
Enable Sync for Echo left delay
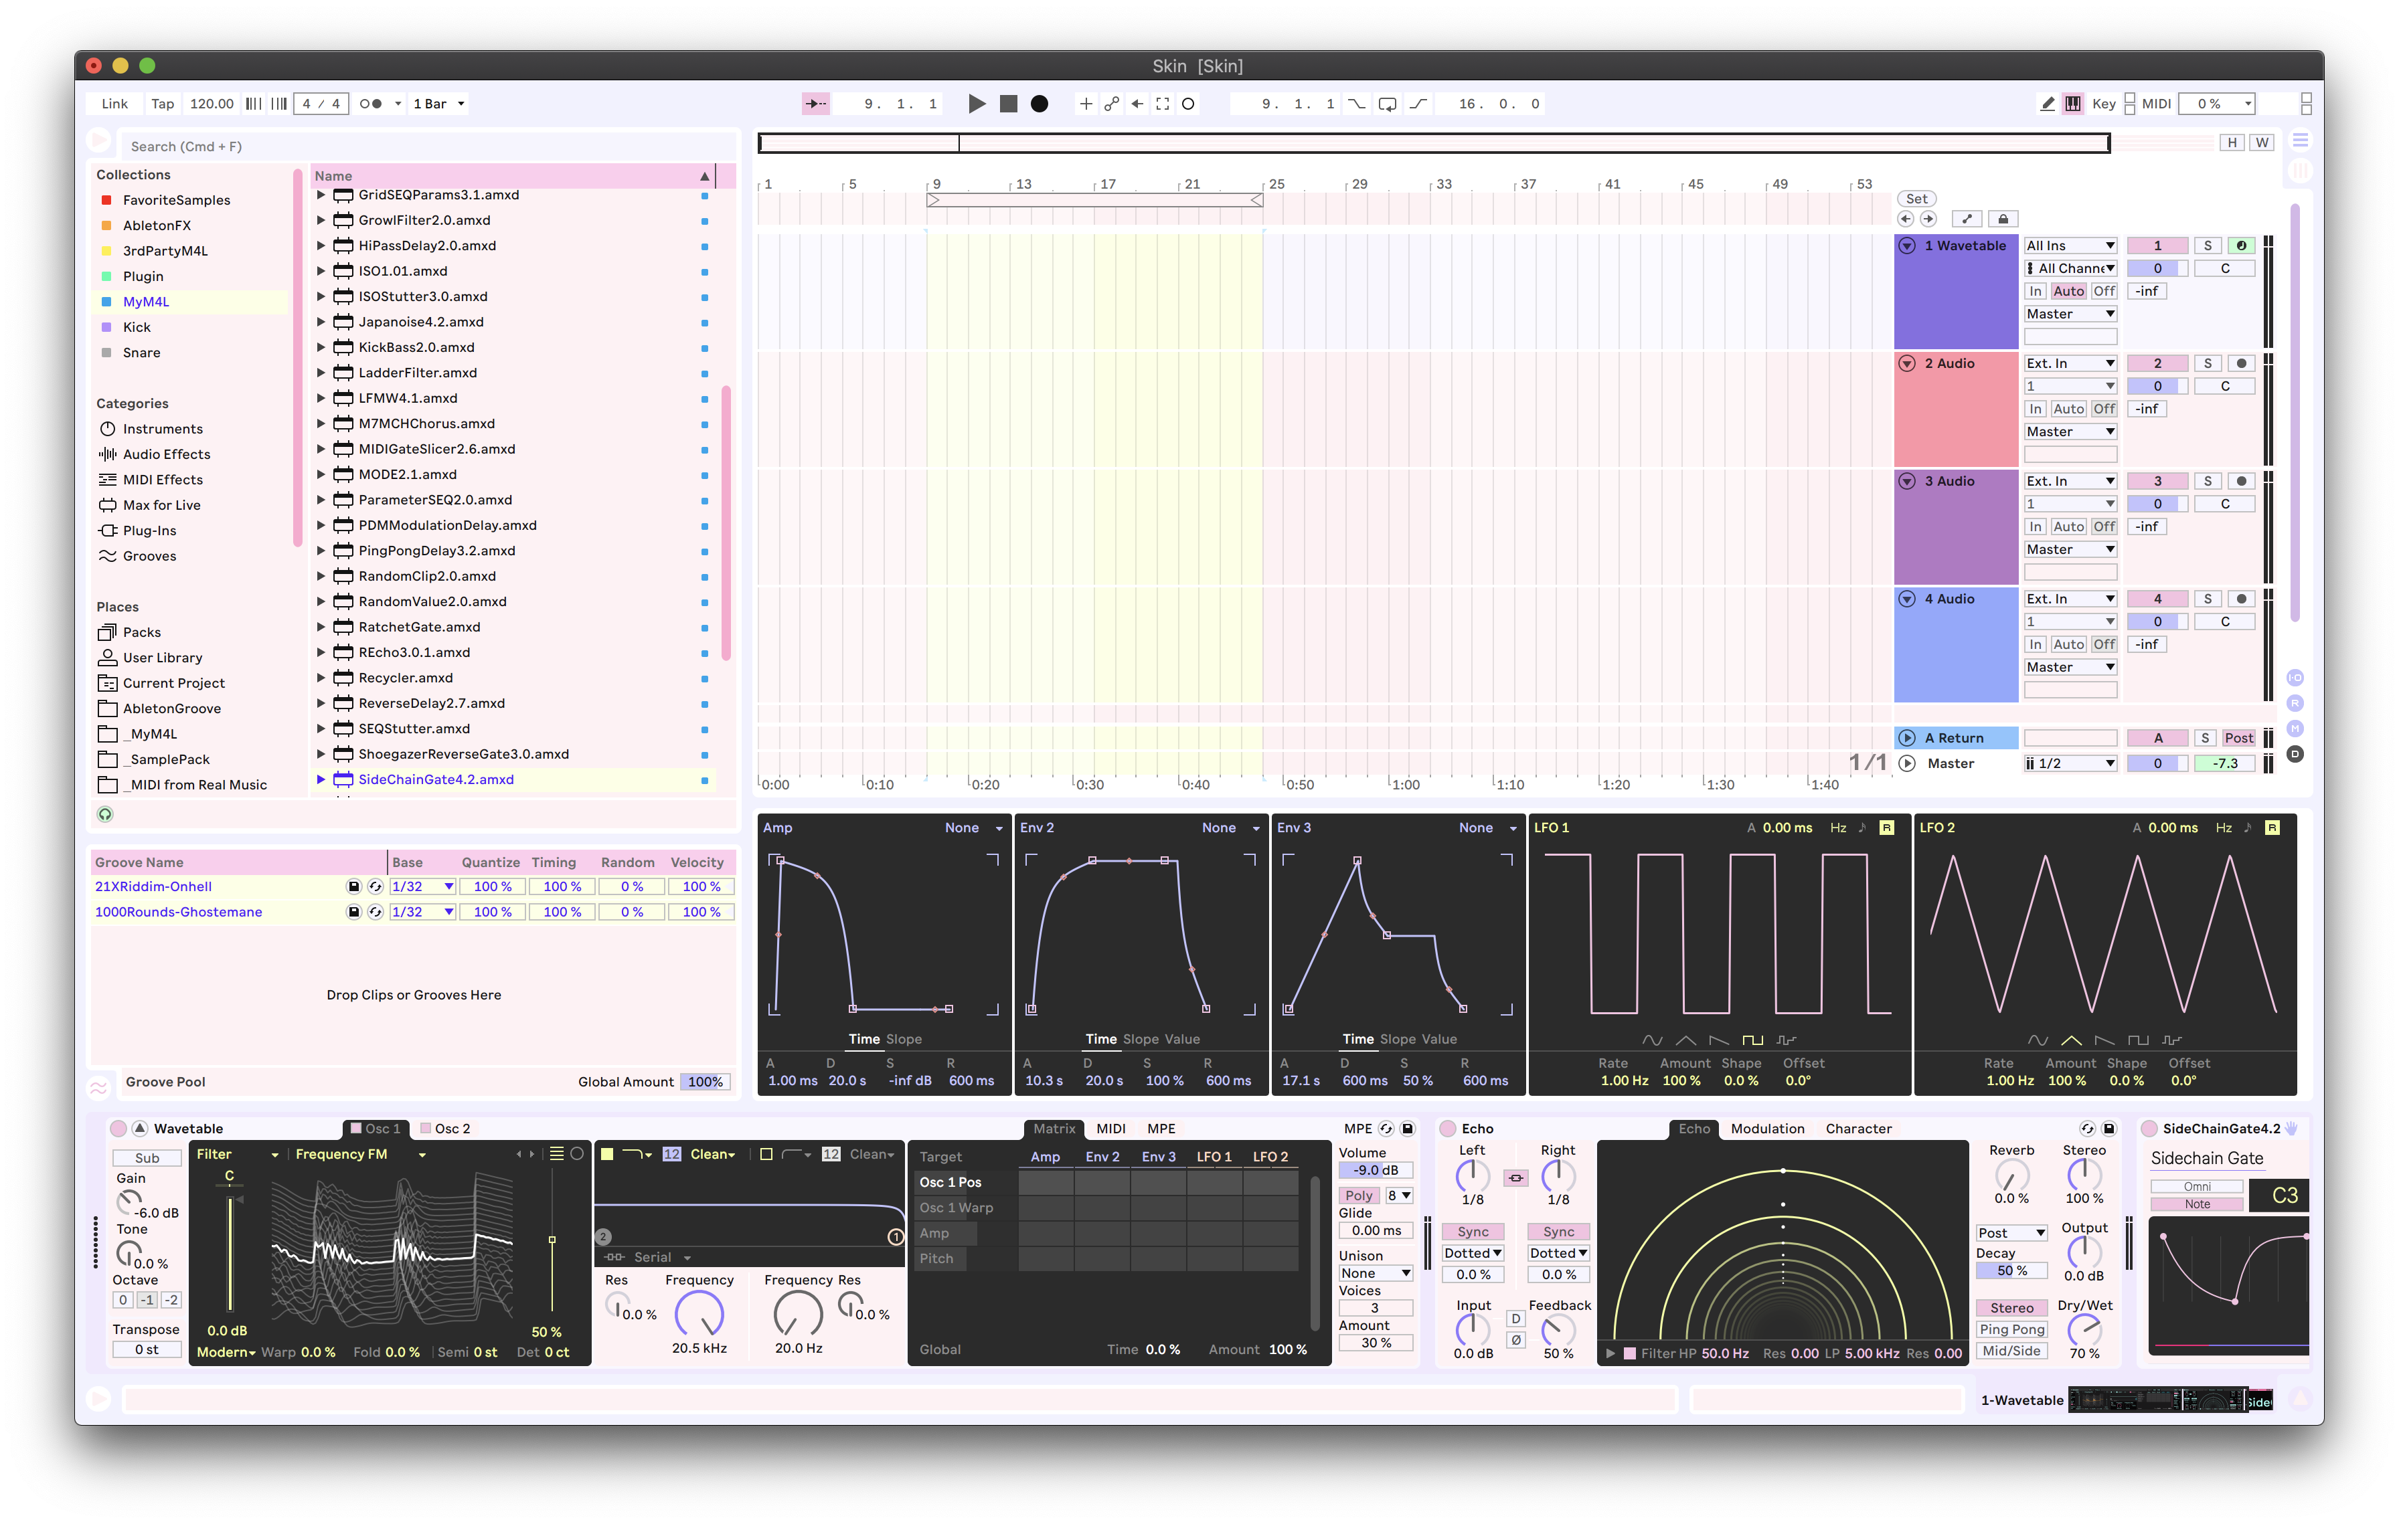[1473, 1232]
